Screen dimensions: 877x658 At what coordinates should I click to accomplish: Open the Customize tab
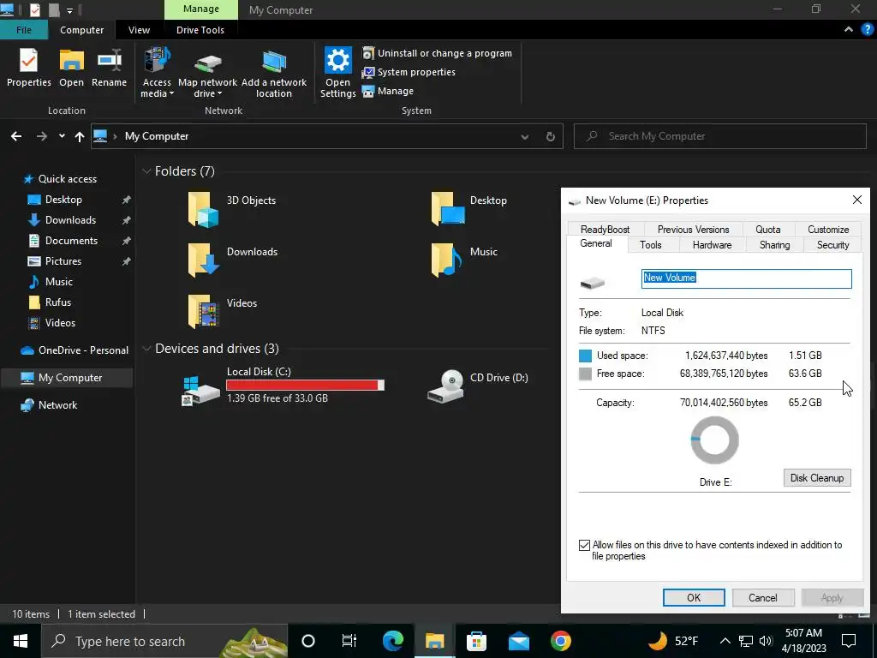(x=828, y=230)
